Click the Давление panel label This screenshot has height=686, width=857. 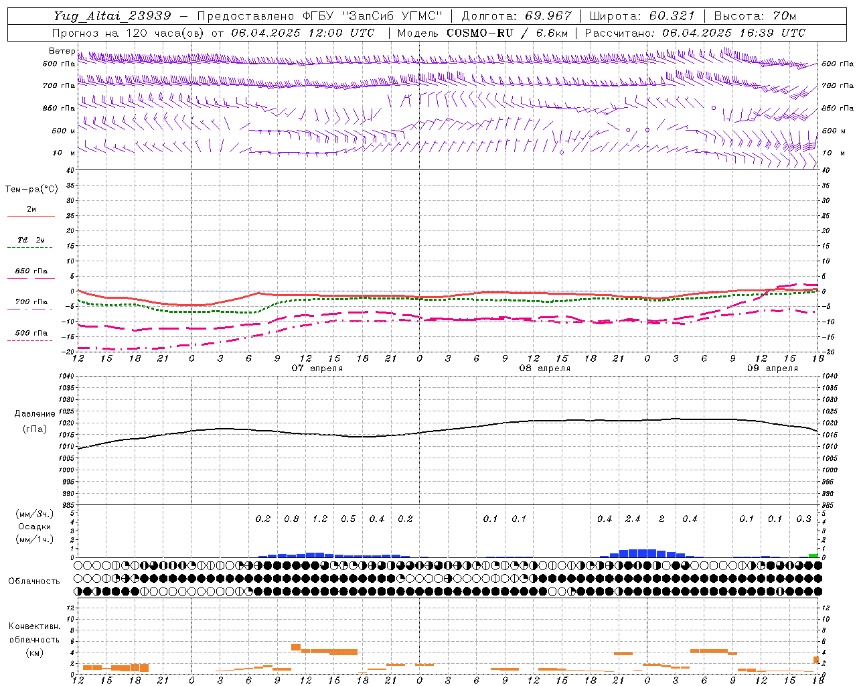(x=35, y=414)
